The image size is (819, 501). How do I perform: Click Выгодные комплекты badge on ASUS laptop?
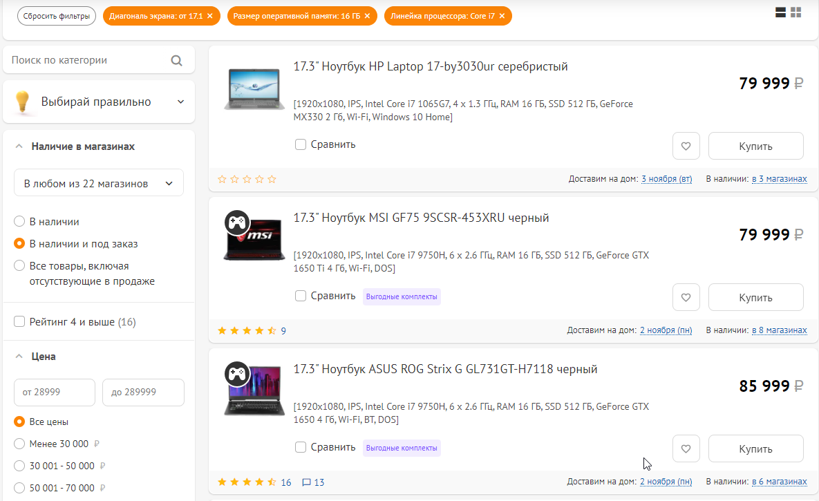[402, 448]
